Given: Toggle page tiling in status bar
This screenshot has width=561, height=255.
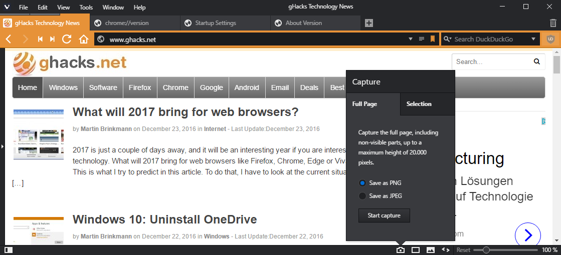Looking at the screenshot, I should (x=416, y=250).
